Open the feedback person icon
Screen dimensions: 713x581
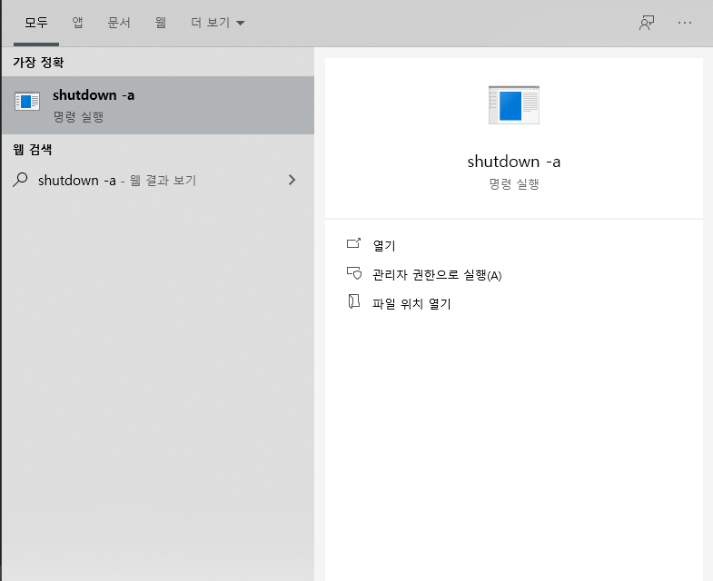[x=647, y=23]
